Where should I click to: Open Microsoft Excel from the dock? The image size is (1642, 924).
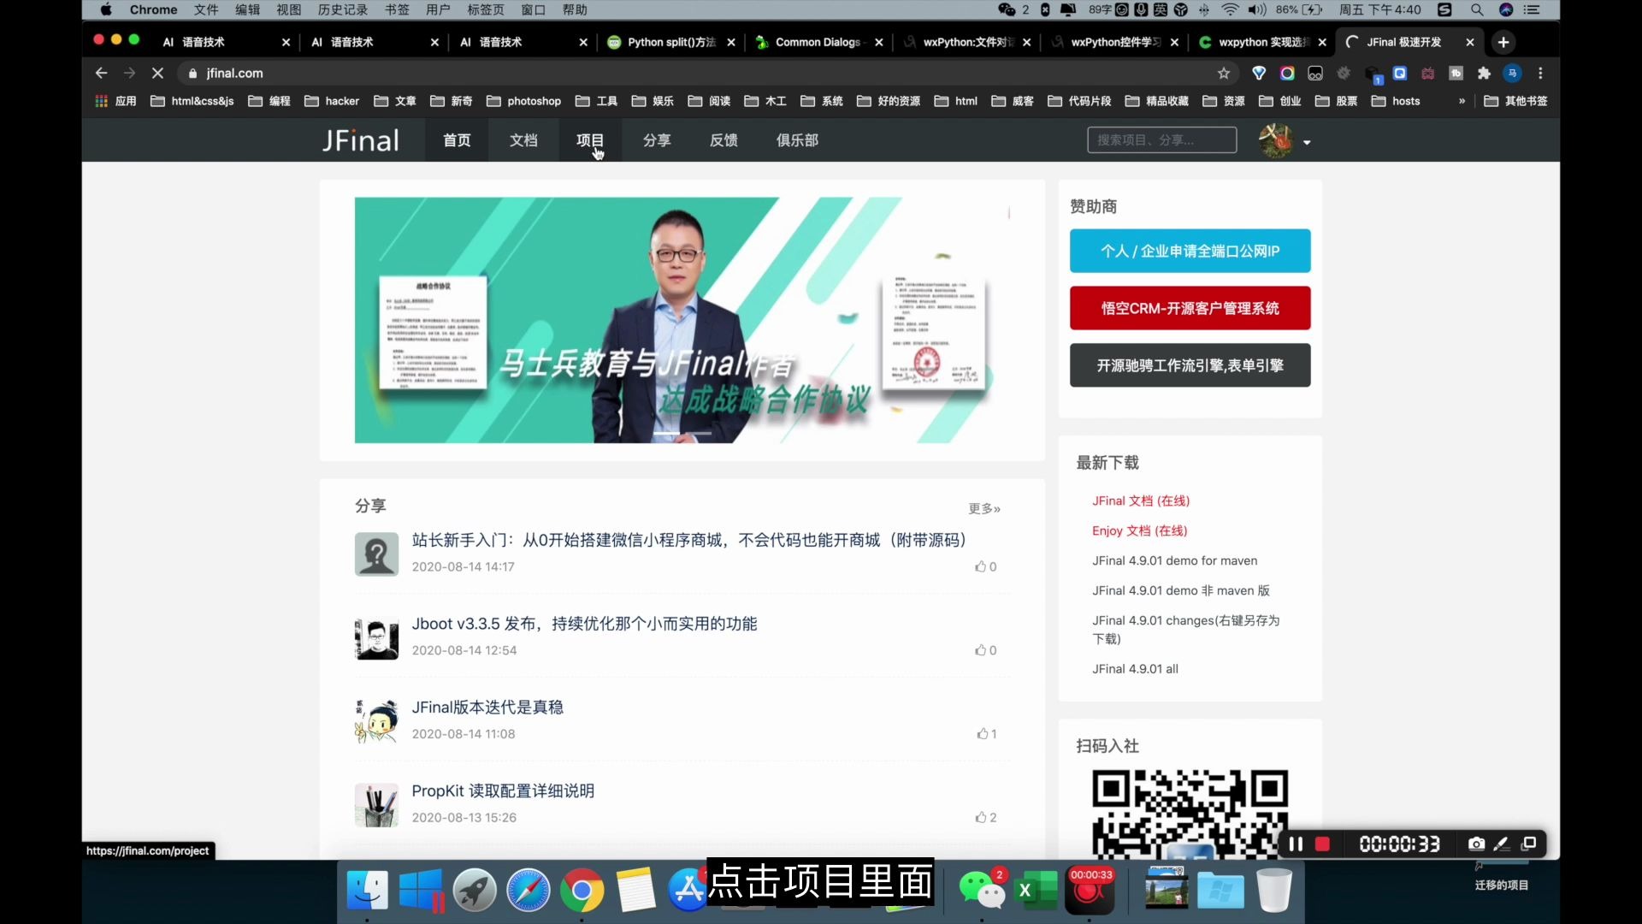tap(1036, 890)
